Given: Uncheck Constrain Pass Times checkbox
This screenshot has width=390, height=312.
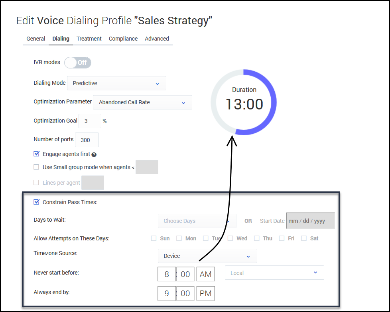Looking at the screenshot, I should (x=37, y=202).
